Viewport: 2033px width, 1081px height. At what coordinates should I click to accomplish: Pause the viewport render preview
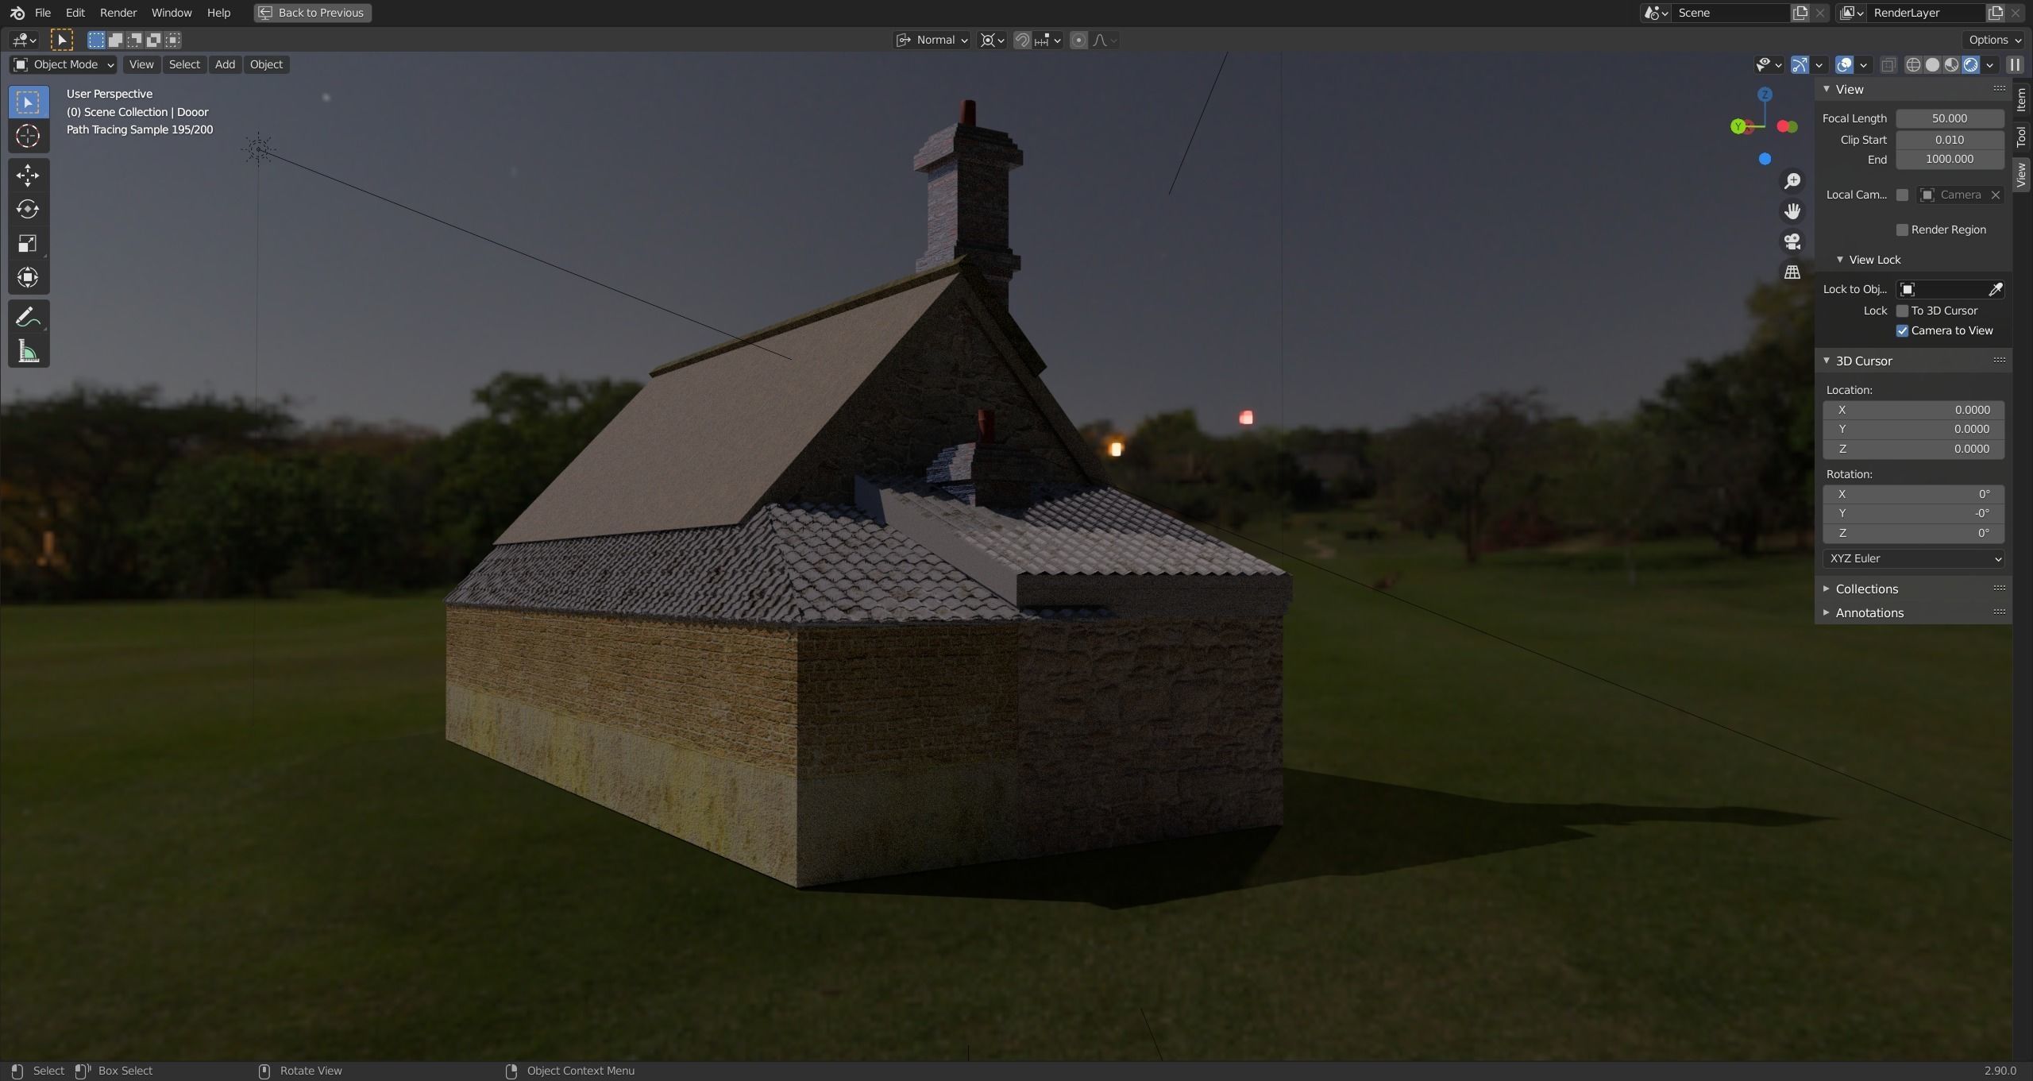[x=2015, y=65]
